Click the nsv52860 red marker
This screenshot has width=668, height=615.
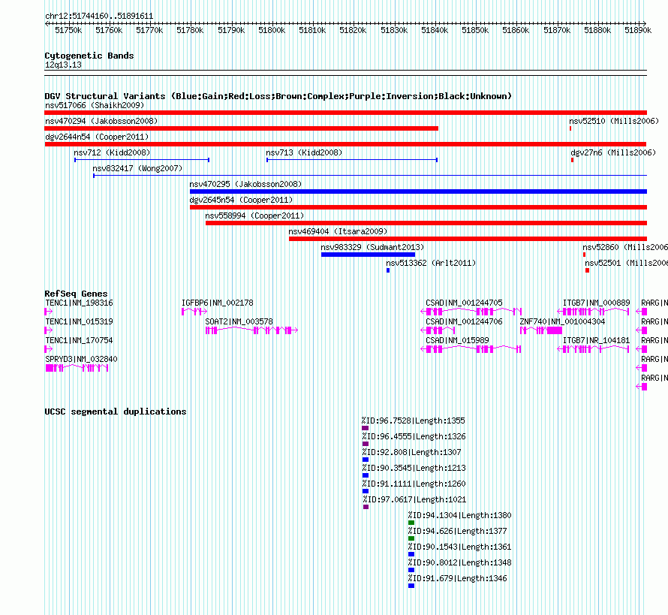[x=584, y=255]
